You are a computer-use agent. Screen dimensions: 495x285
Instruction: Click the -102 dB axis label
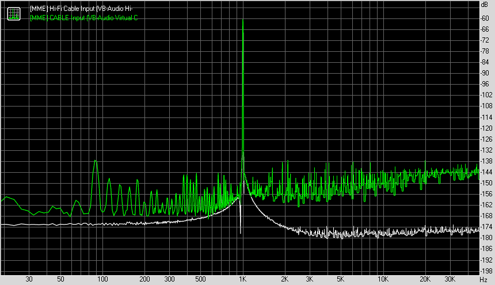[x=486, y=95]
